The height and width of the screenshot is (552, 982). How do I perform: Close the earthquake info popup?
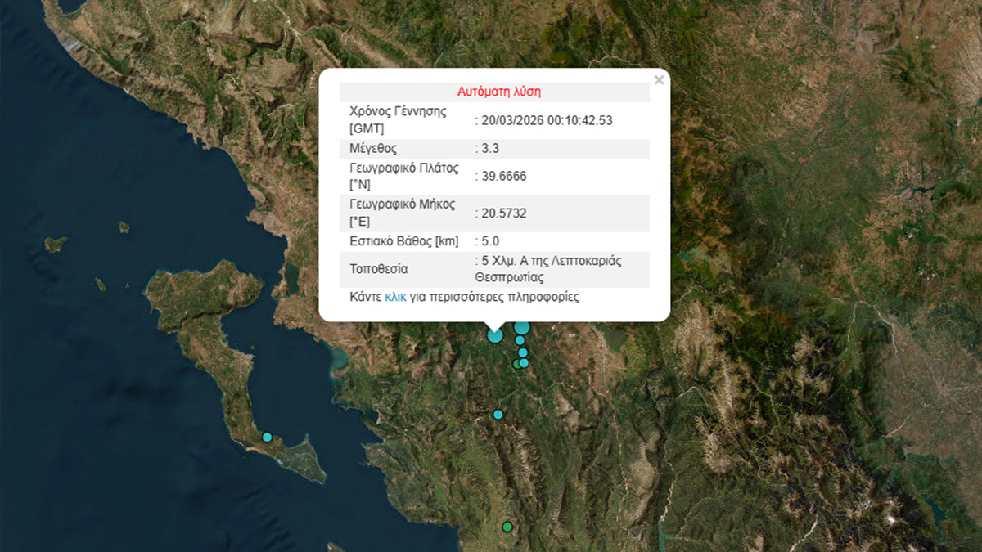coord(659,80)
